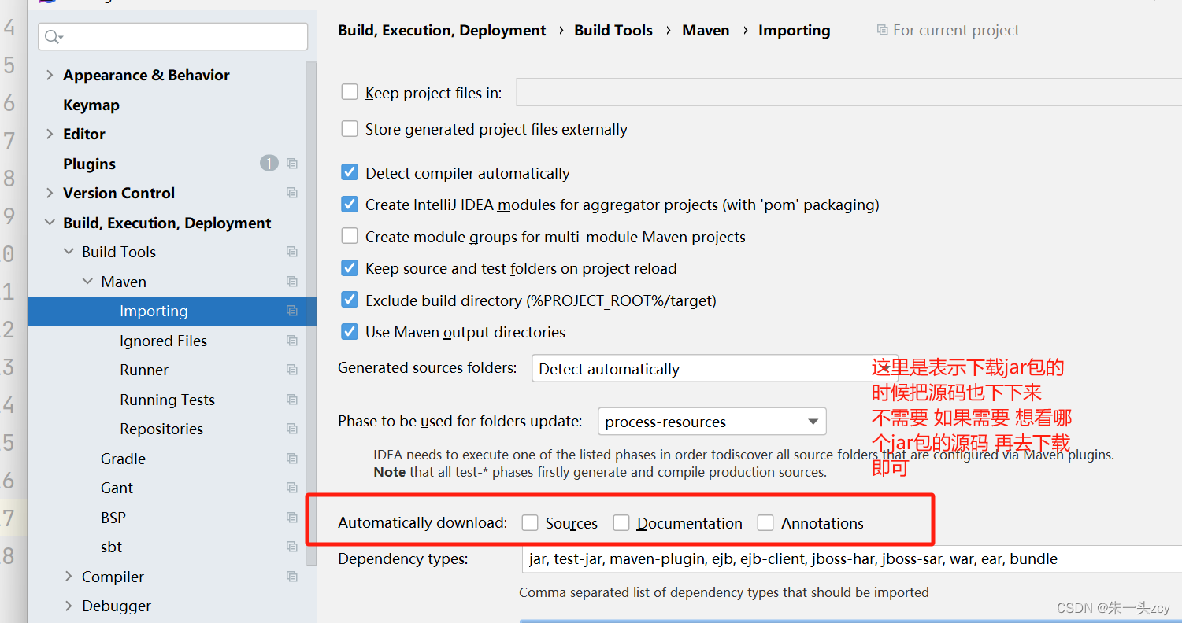Click the Importing breadcrumb
The height and width of the screenshot is (623, 1182).
coord(794,30)
